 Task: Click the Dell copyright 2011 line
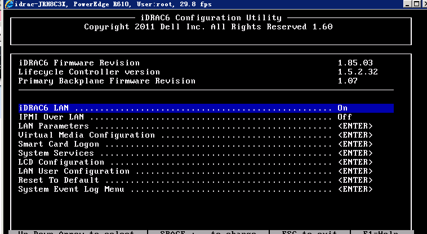(208, 27)
